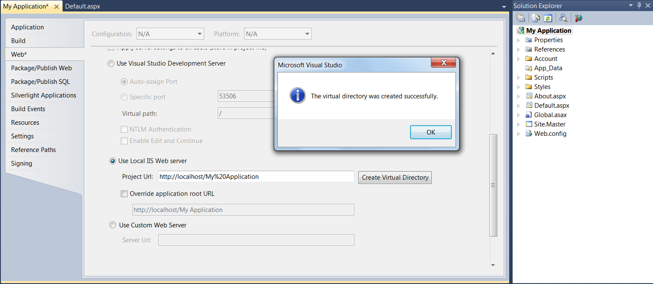Expand the Styles folder arrow
Screen dimensions: 653x284
coord(519,87)
